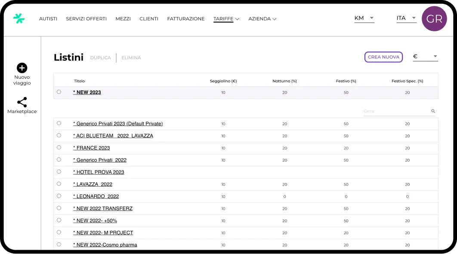Screen dimensions: 457x254
Task: Click the DUPLICA action
Action: 100,58
